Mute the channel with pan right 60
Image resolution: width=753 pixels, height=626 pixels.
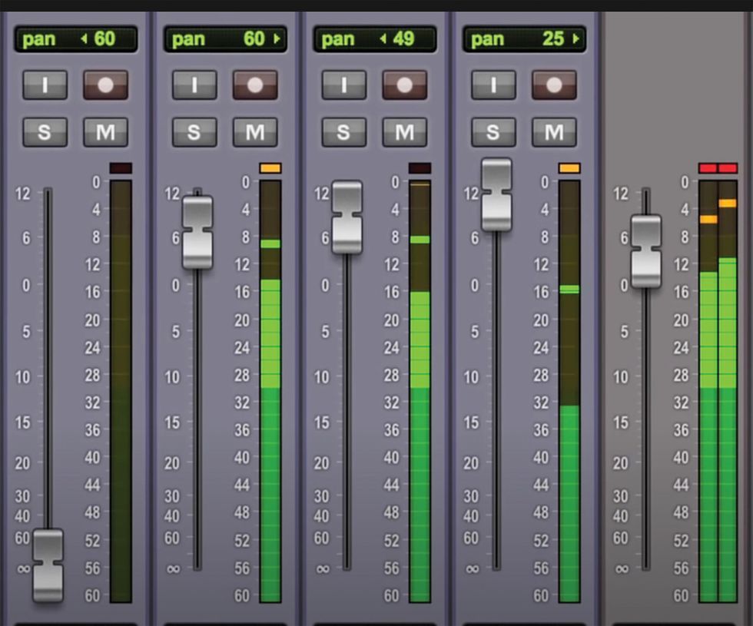[255, 132]
